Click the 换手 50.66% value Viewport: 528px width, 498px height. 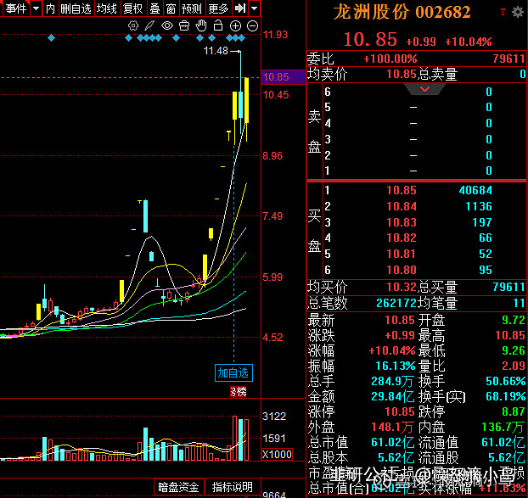click(505, 381)
